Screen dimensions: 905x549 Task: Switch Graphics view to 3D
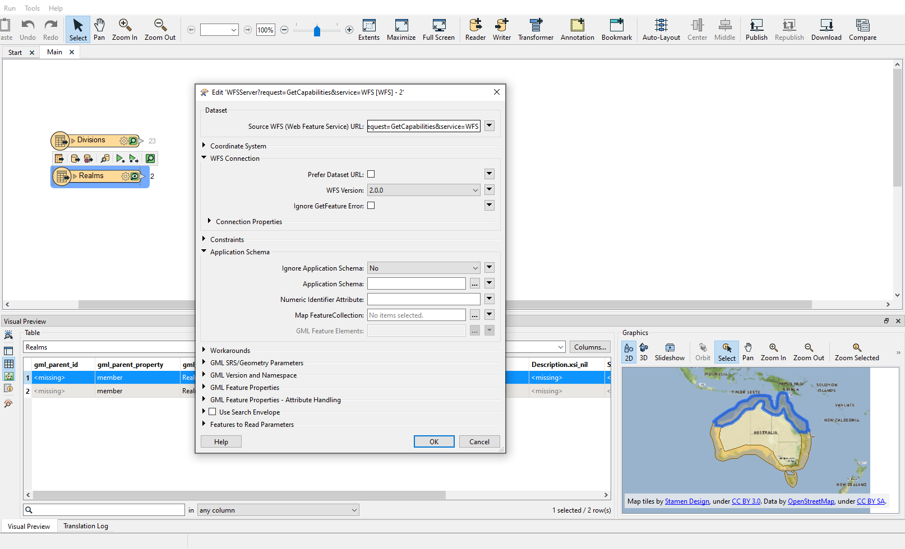(644, 352)
